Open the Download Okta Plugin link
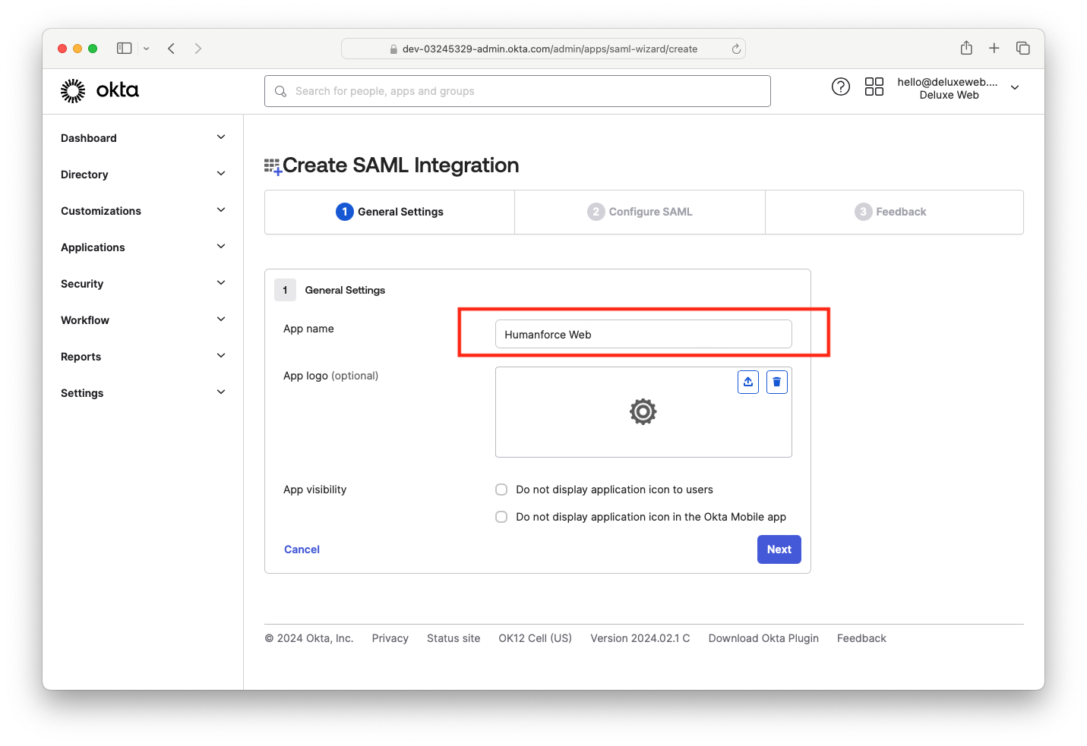Viewport: 1087px width, 746px height. 763,638
